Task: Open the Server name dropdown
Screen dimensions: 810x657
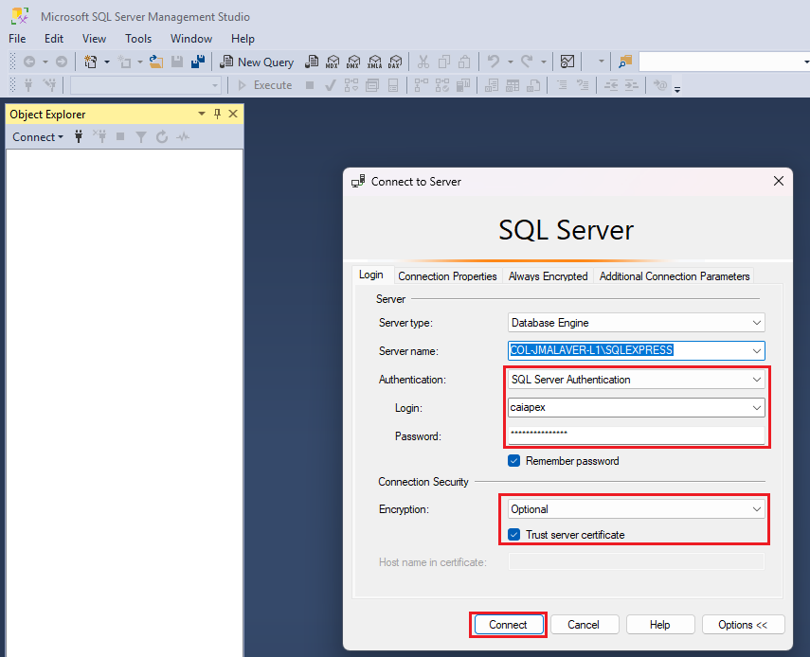Action: 757,351
